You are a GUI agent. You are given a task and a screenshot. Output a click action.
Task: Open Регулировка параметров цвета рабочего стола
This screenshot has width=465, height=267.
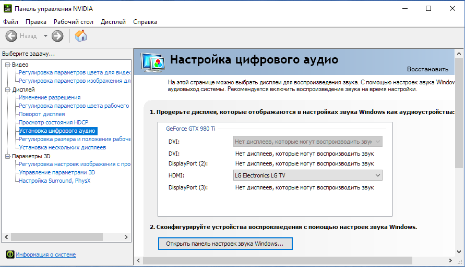74,106
